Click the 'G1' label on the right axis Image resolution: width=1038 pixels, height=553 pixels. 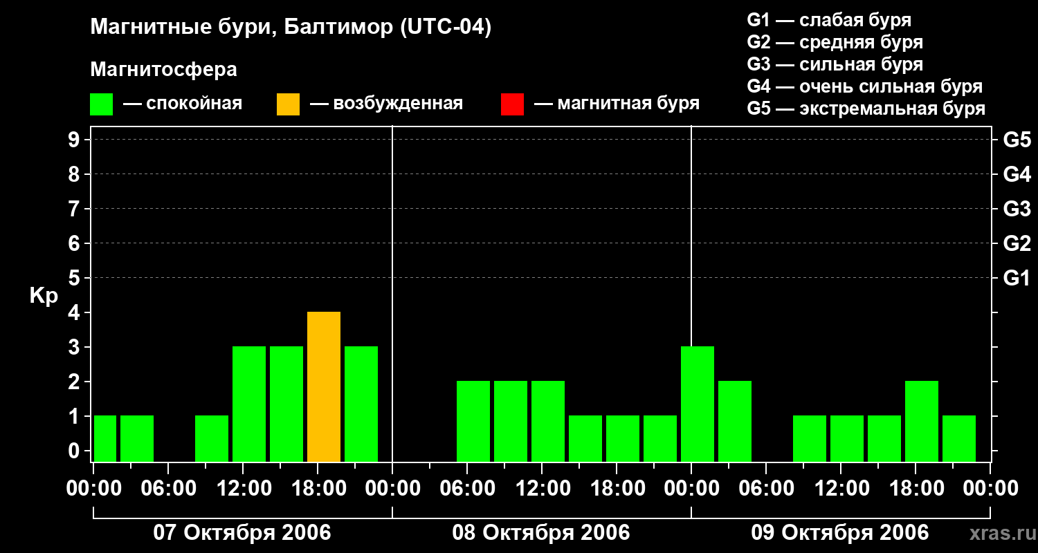pos(1017,278)
